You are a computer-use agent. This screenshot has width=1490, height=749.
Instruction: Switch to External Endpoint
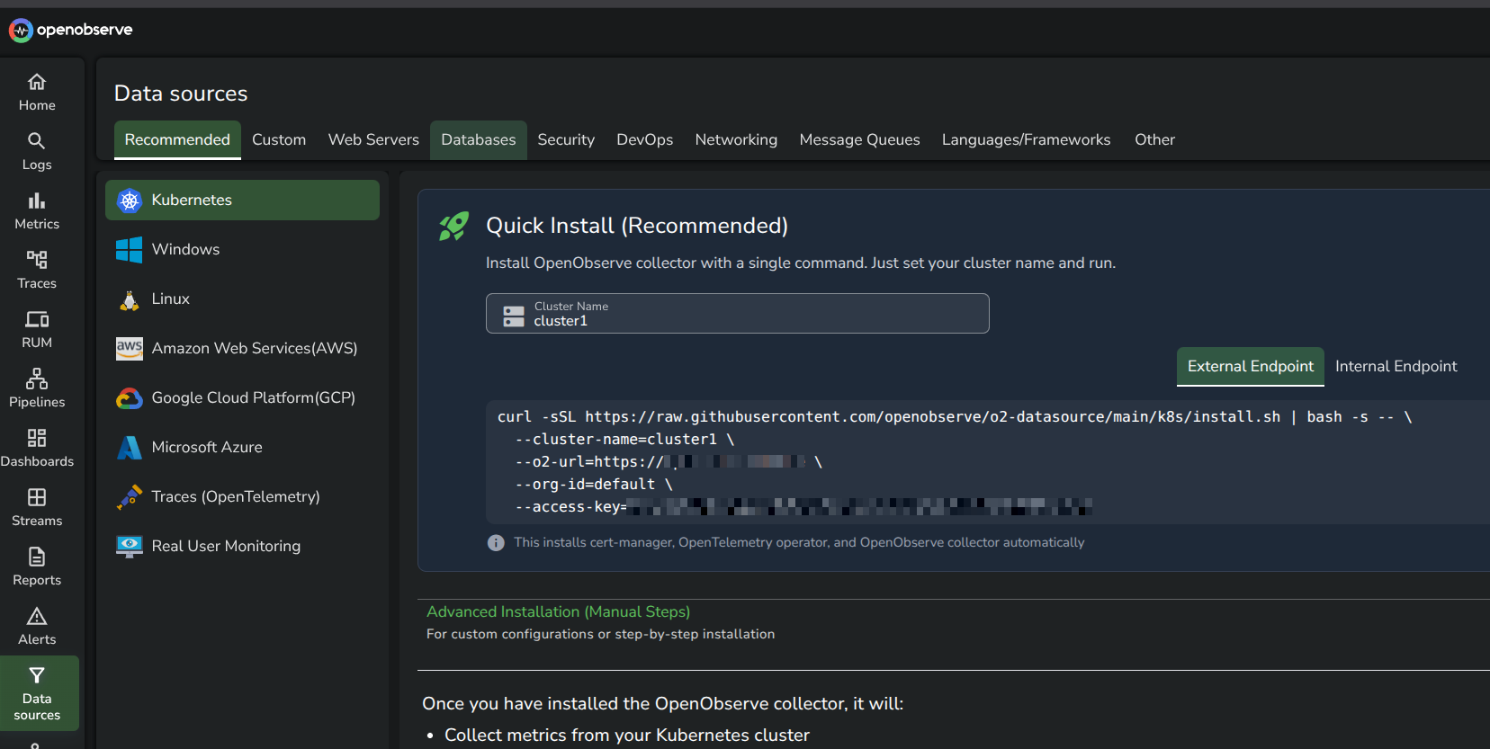click(x=1250, y=367)
